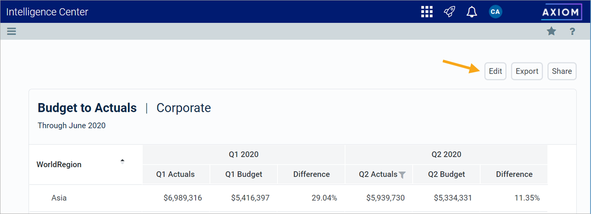Click the Intelligence Center title
This screenshot has width=591, height=214.
pyautogui.click(x=47, y=12)
